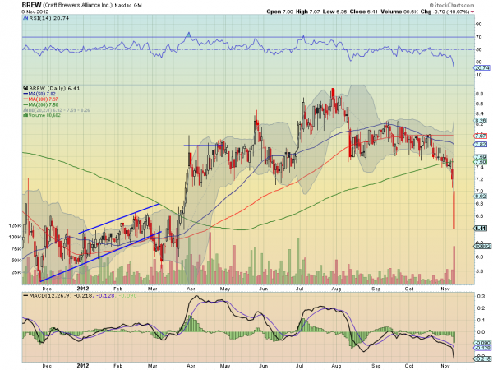Open the StockCharts.com copyright link
Viewport: 493px width, 370px height.
pyautogui.click(x=452, y=5)
